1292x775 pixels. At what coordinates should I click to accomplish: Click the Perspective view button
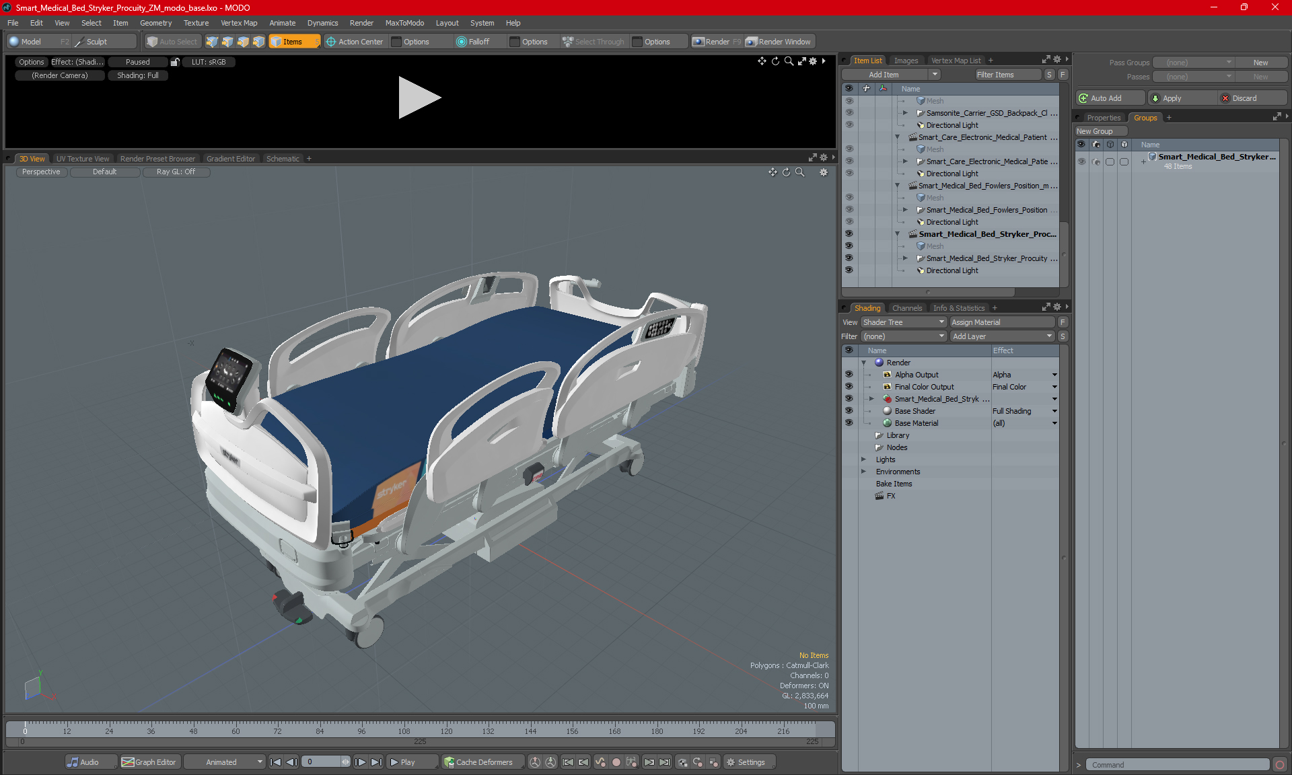point(41,172)
